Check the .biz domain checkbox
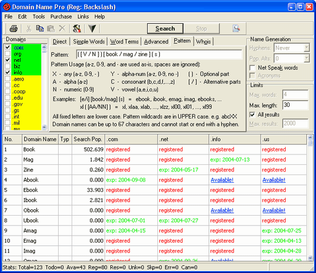 click(x=8, y=66)
